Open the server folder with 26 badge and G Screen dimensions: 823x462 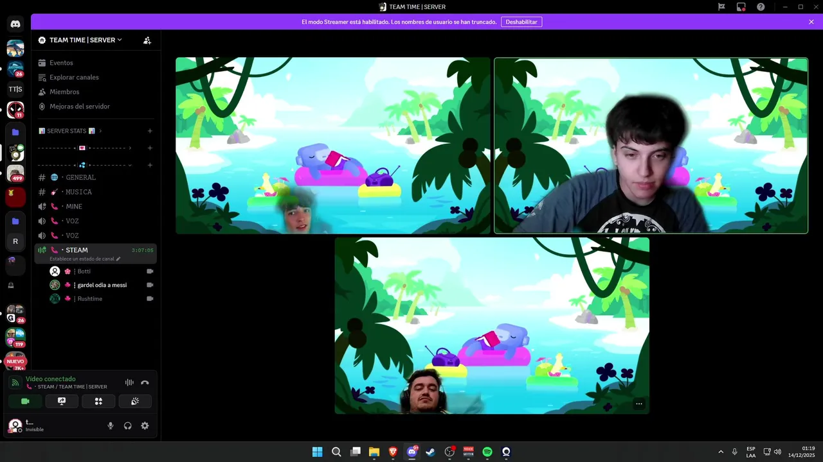[x=15, y=314]
